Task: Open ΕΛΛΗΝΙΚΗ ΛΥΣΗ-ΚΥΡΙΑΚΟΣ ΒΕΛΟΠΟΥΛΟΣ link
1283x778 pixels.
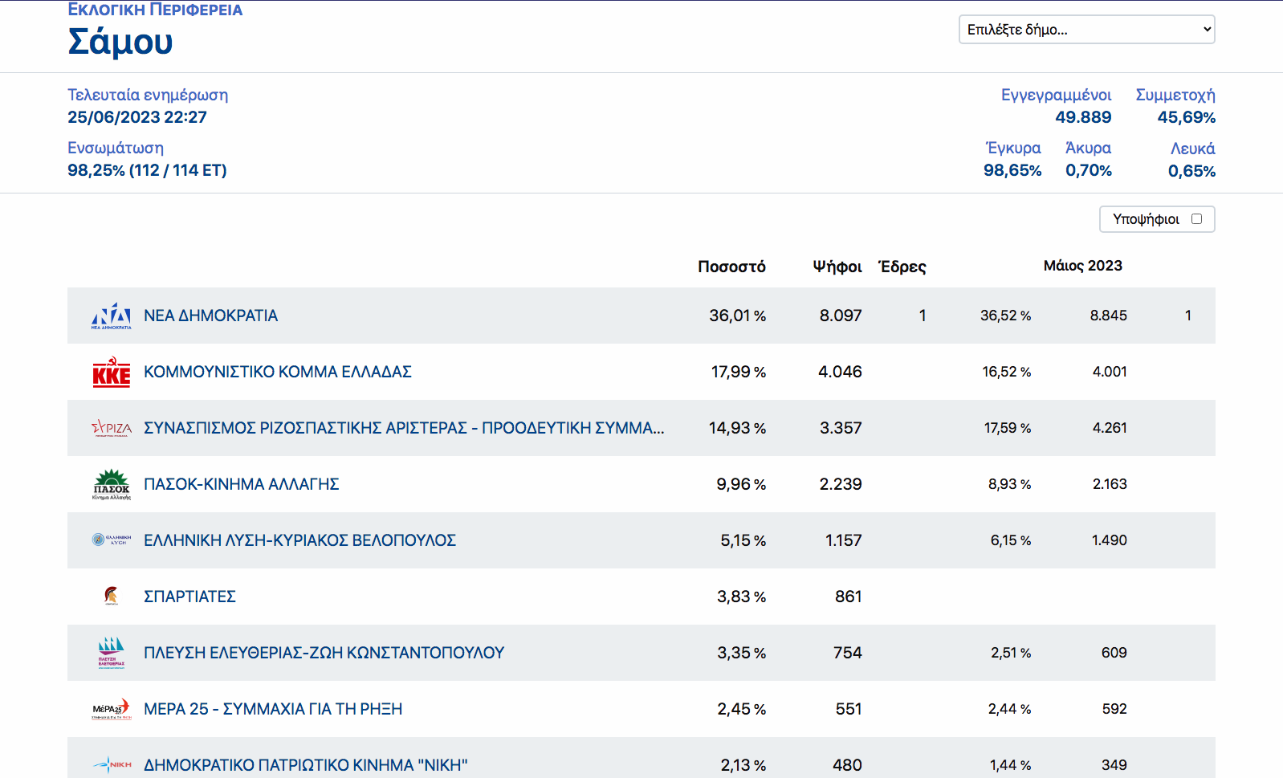Action: click(299, 540)
